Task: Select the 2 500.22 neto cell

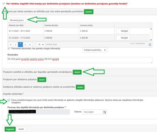Action: (x=97, y=31)
